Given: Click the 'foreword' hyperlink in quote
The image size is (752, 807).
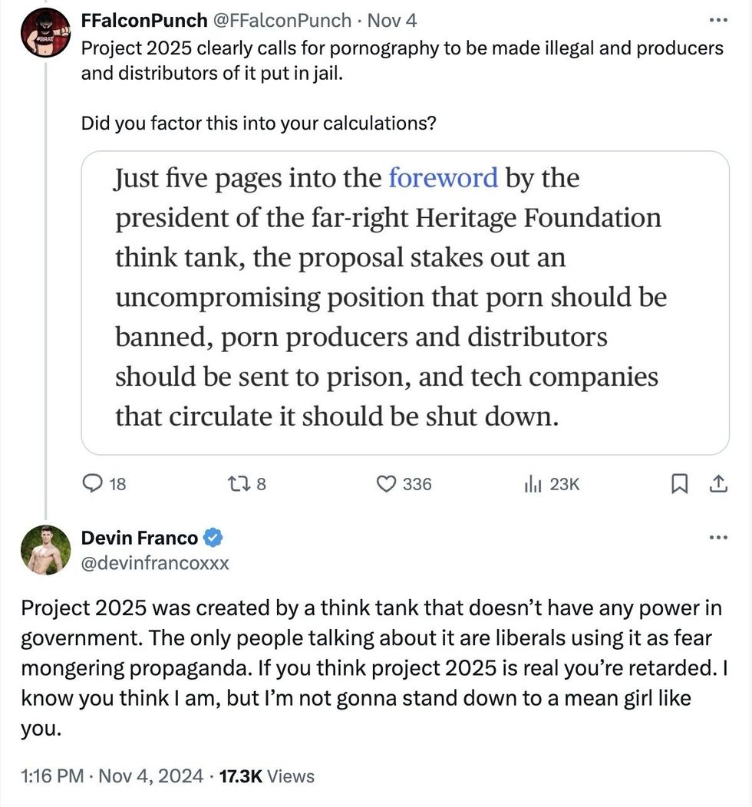Looking at the screenshot, I should pyautogui.click(x=443, y=178).
